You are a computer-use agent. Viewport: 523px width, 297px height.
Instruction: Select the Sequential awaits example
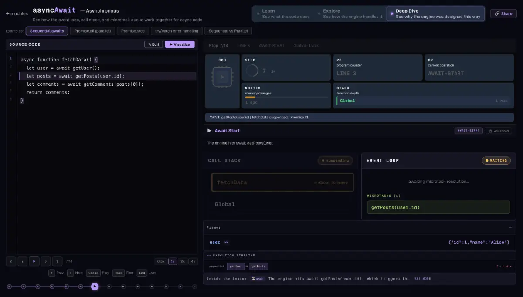coord(47,31)
